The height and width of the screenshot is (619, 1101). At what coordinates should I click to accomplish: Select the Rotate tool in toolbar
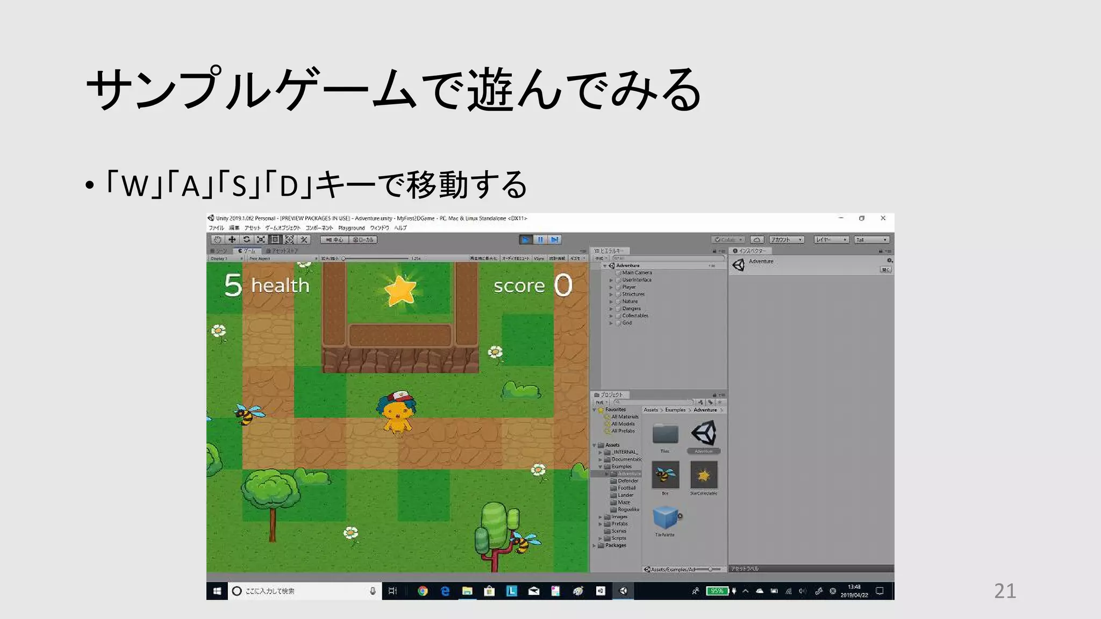pos(246,240)
